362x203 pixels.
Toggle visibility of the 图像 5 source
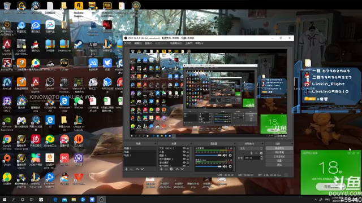click(x=184, y=156)
